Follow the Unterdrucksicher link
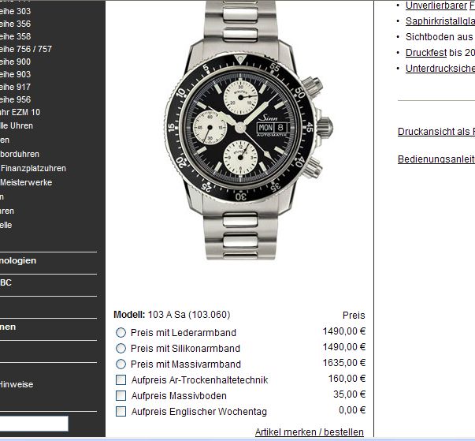 click(x=440, y=69)
